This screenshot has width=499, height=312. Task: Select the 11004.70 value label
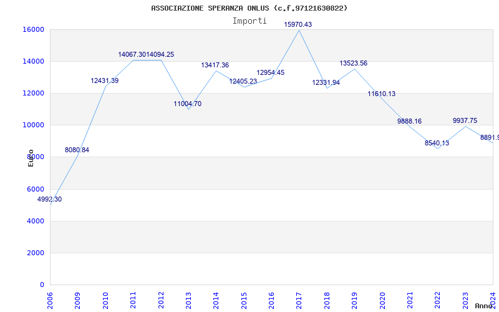coord(188,104)
